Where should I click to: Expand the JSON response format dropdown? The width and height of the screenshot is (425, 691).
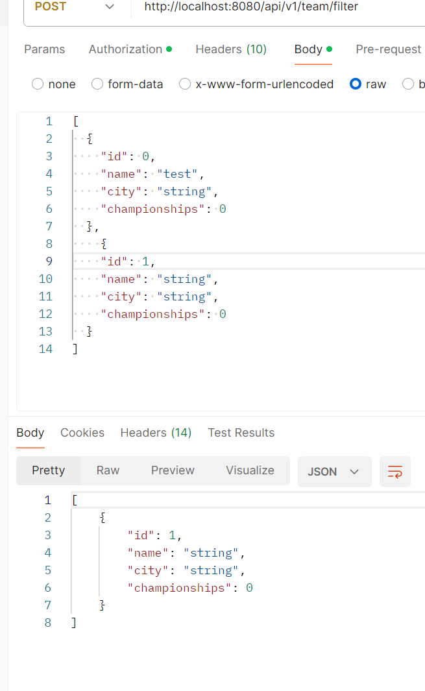coord(334,472)
